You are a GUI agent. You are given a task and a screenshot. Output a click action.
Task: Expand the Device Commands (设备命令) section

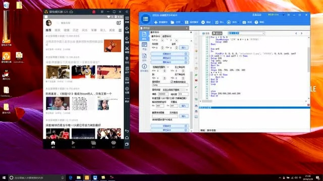[x=170, y=126]
